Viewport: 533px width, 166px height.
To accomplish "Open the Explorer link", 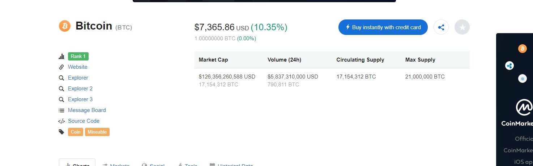I will [78, 78].
